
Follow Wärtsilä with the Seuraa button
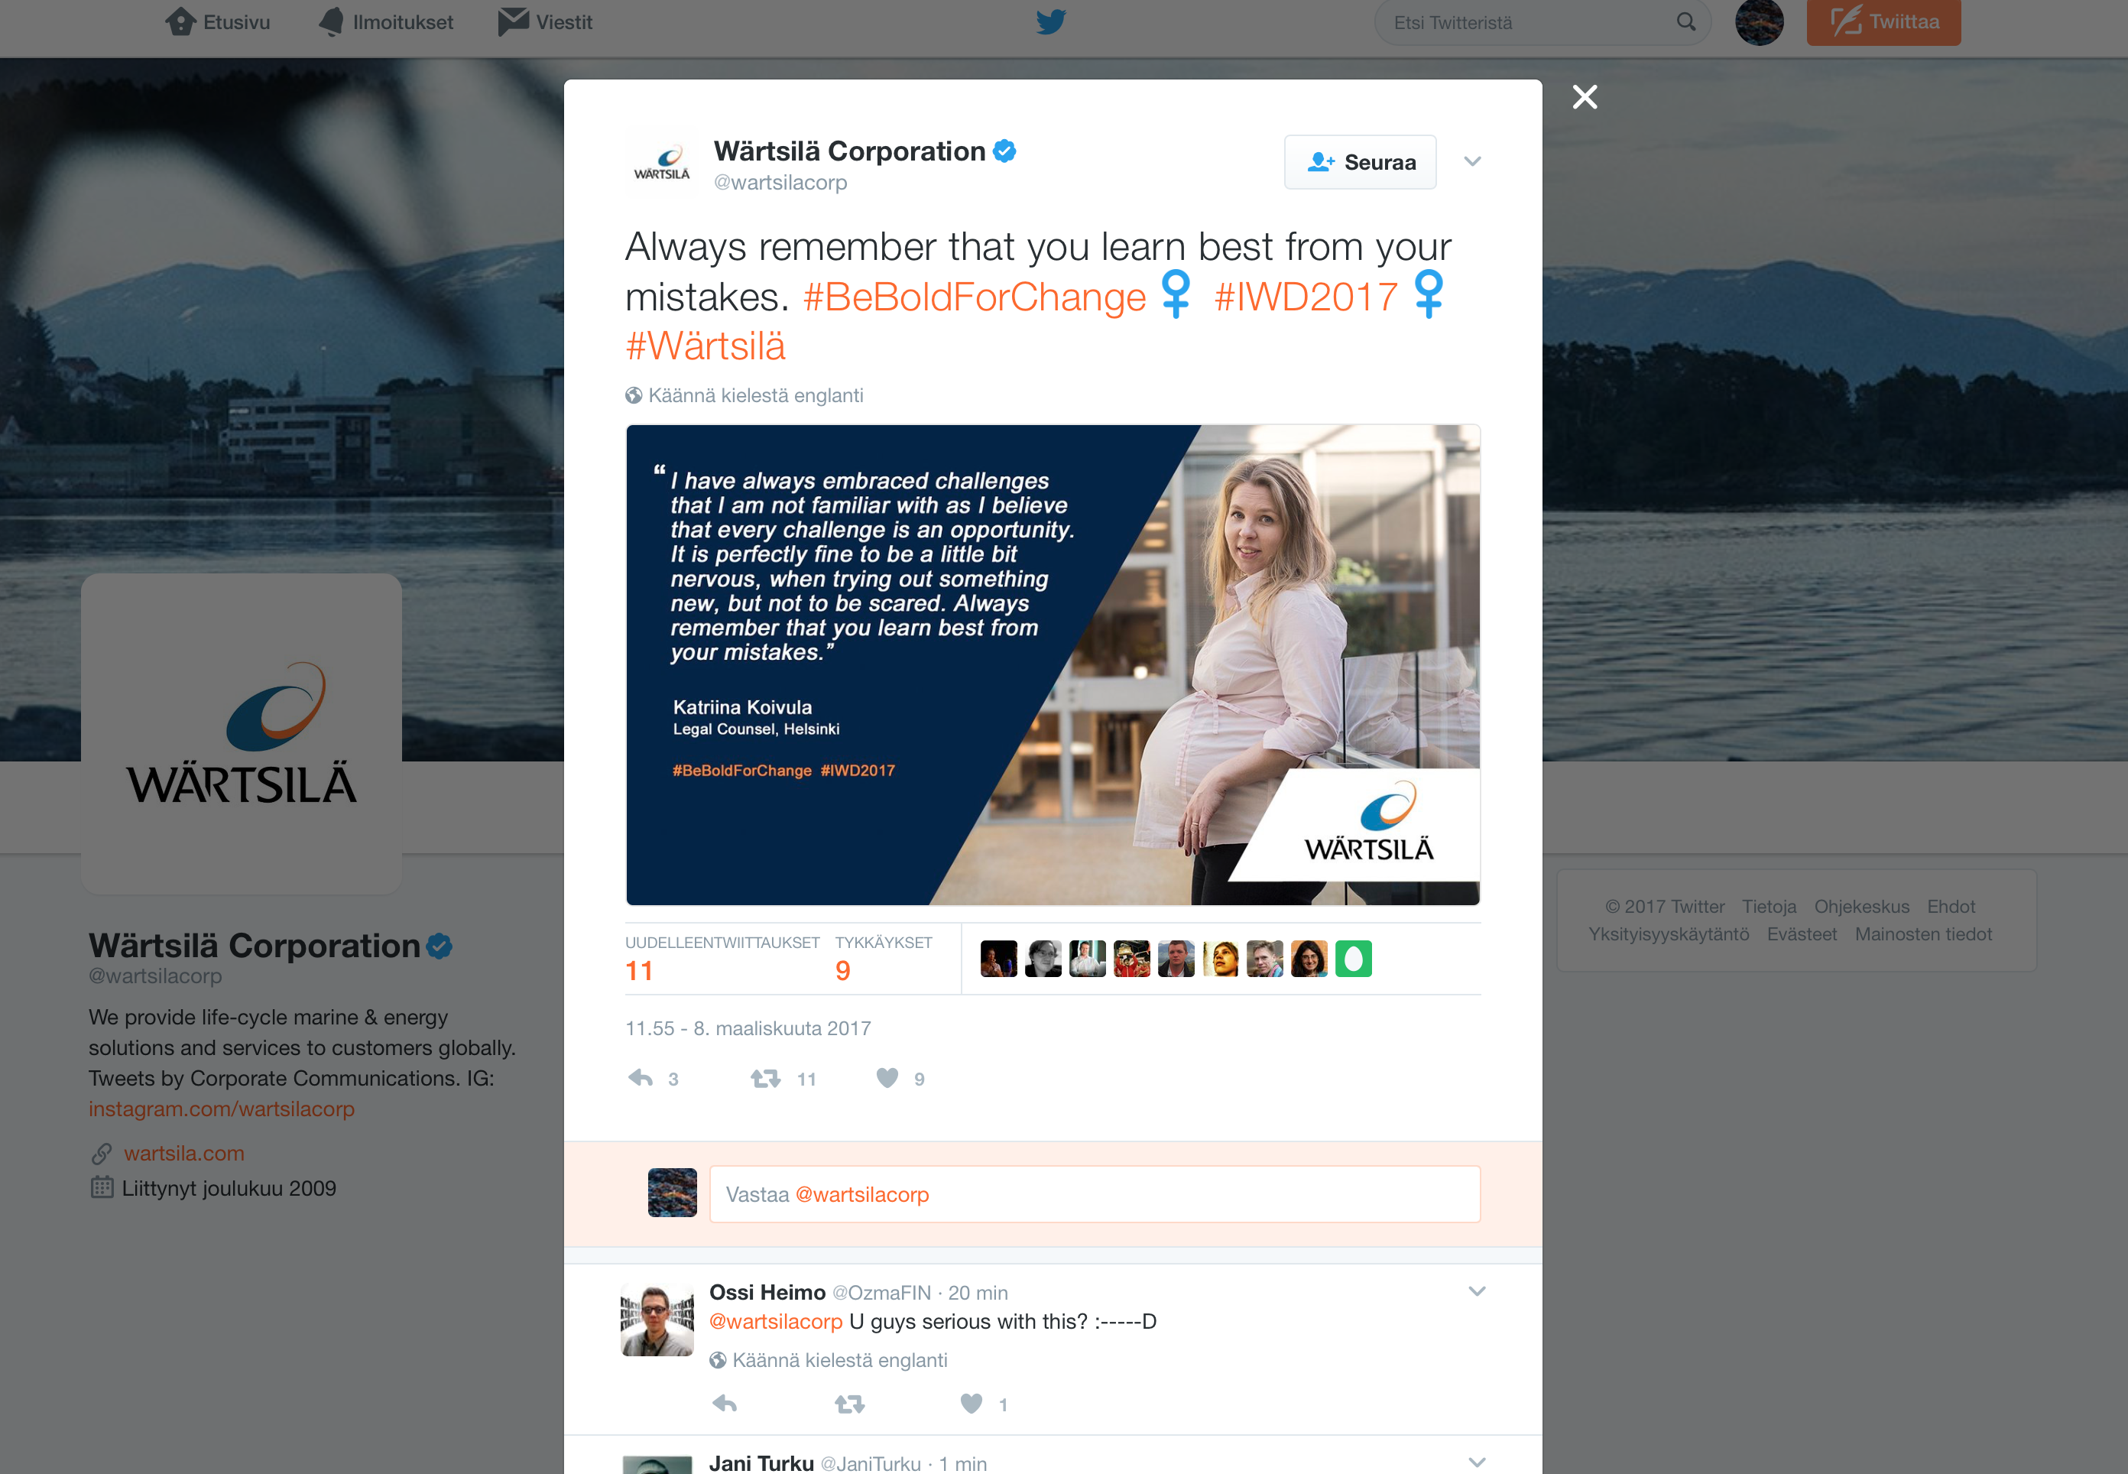(1360, 163)
